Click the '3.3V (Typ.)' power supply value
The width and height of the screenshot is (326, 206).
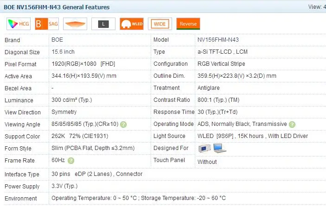point(64,186)
